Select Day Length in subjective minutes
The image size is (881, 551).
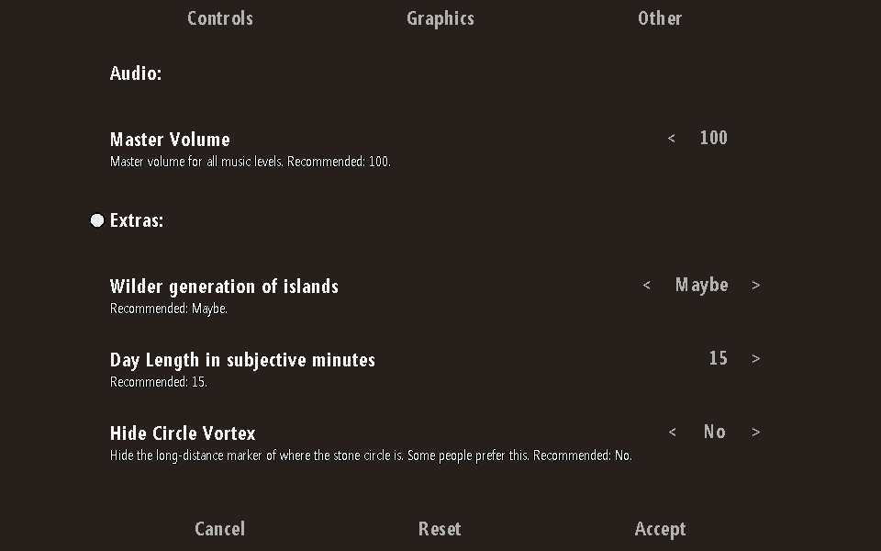[x=242, y=360]
